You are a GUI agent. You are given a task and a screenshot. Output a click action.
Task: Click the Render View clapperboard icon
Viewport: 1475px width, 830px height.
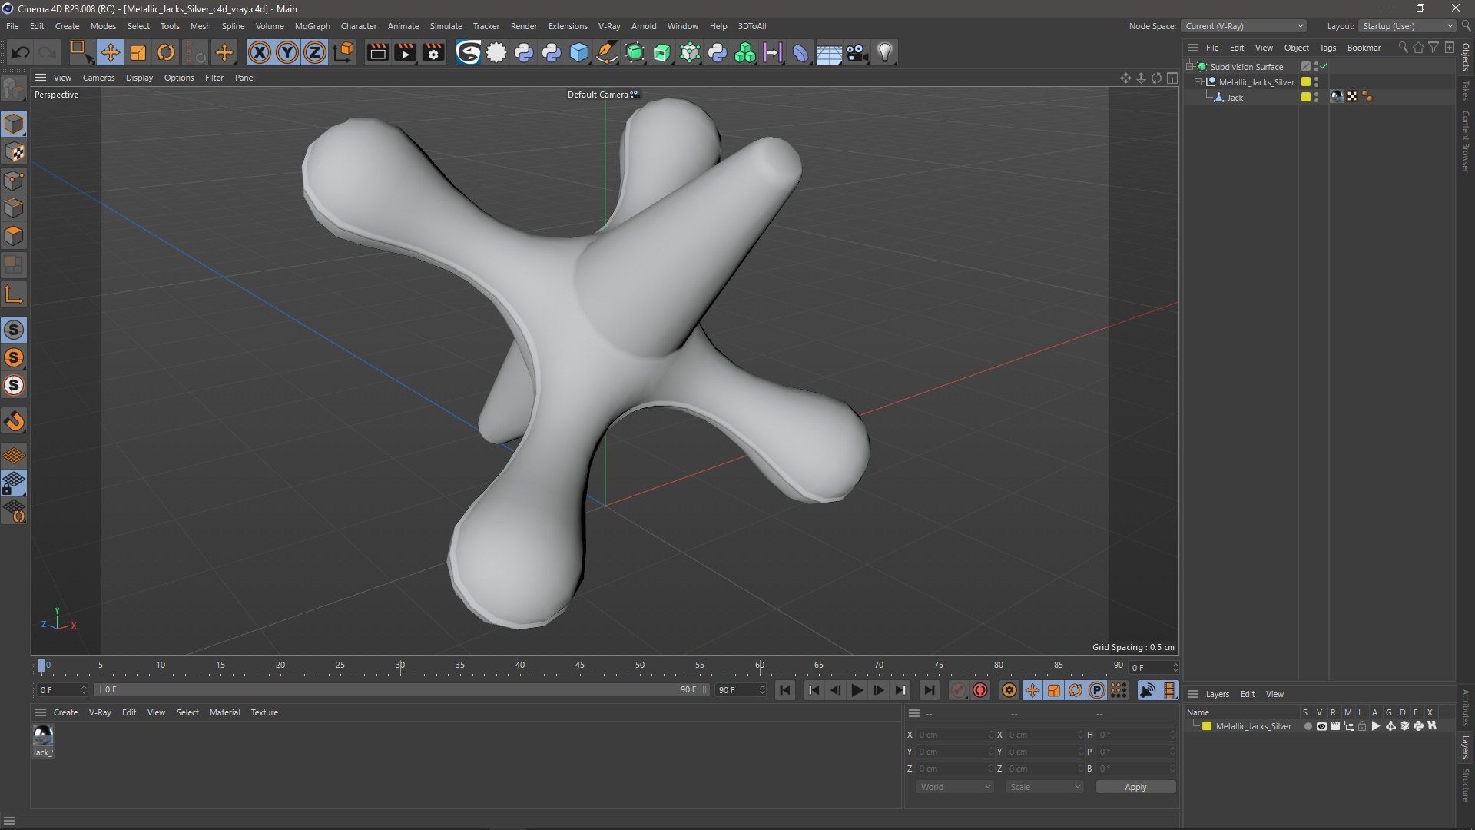(377, 52)
